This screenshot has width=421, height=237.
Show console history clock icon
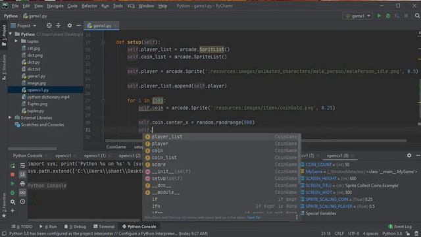click(22, 201)
